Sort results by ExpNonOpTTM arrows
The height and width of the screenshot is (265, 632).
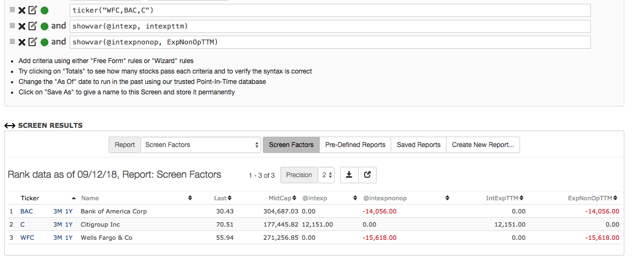click(616, 198)
